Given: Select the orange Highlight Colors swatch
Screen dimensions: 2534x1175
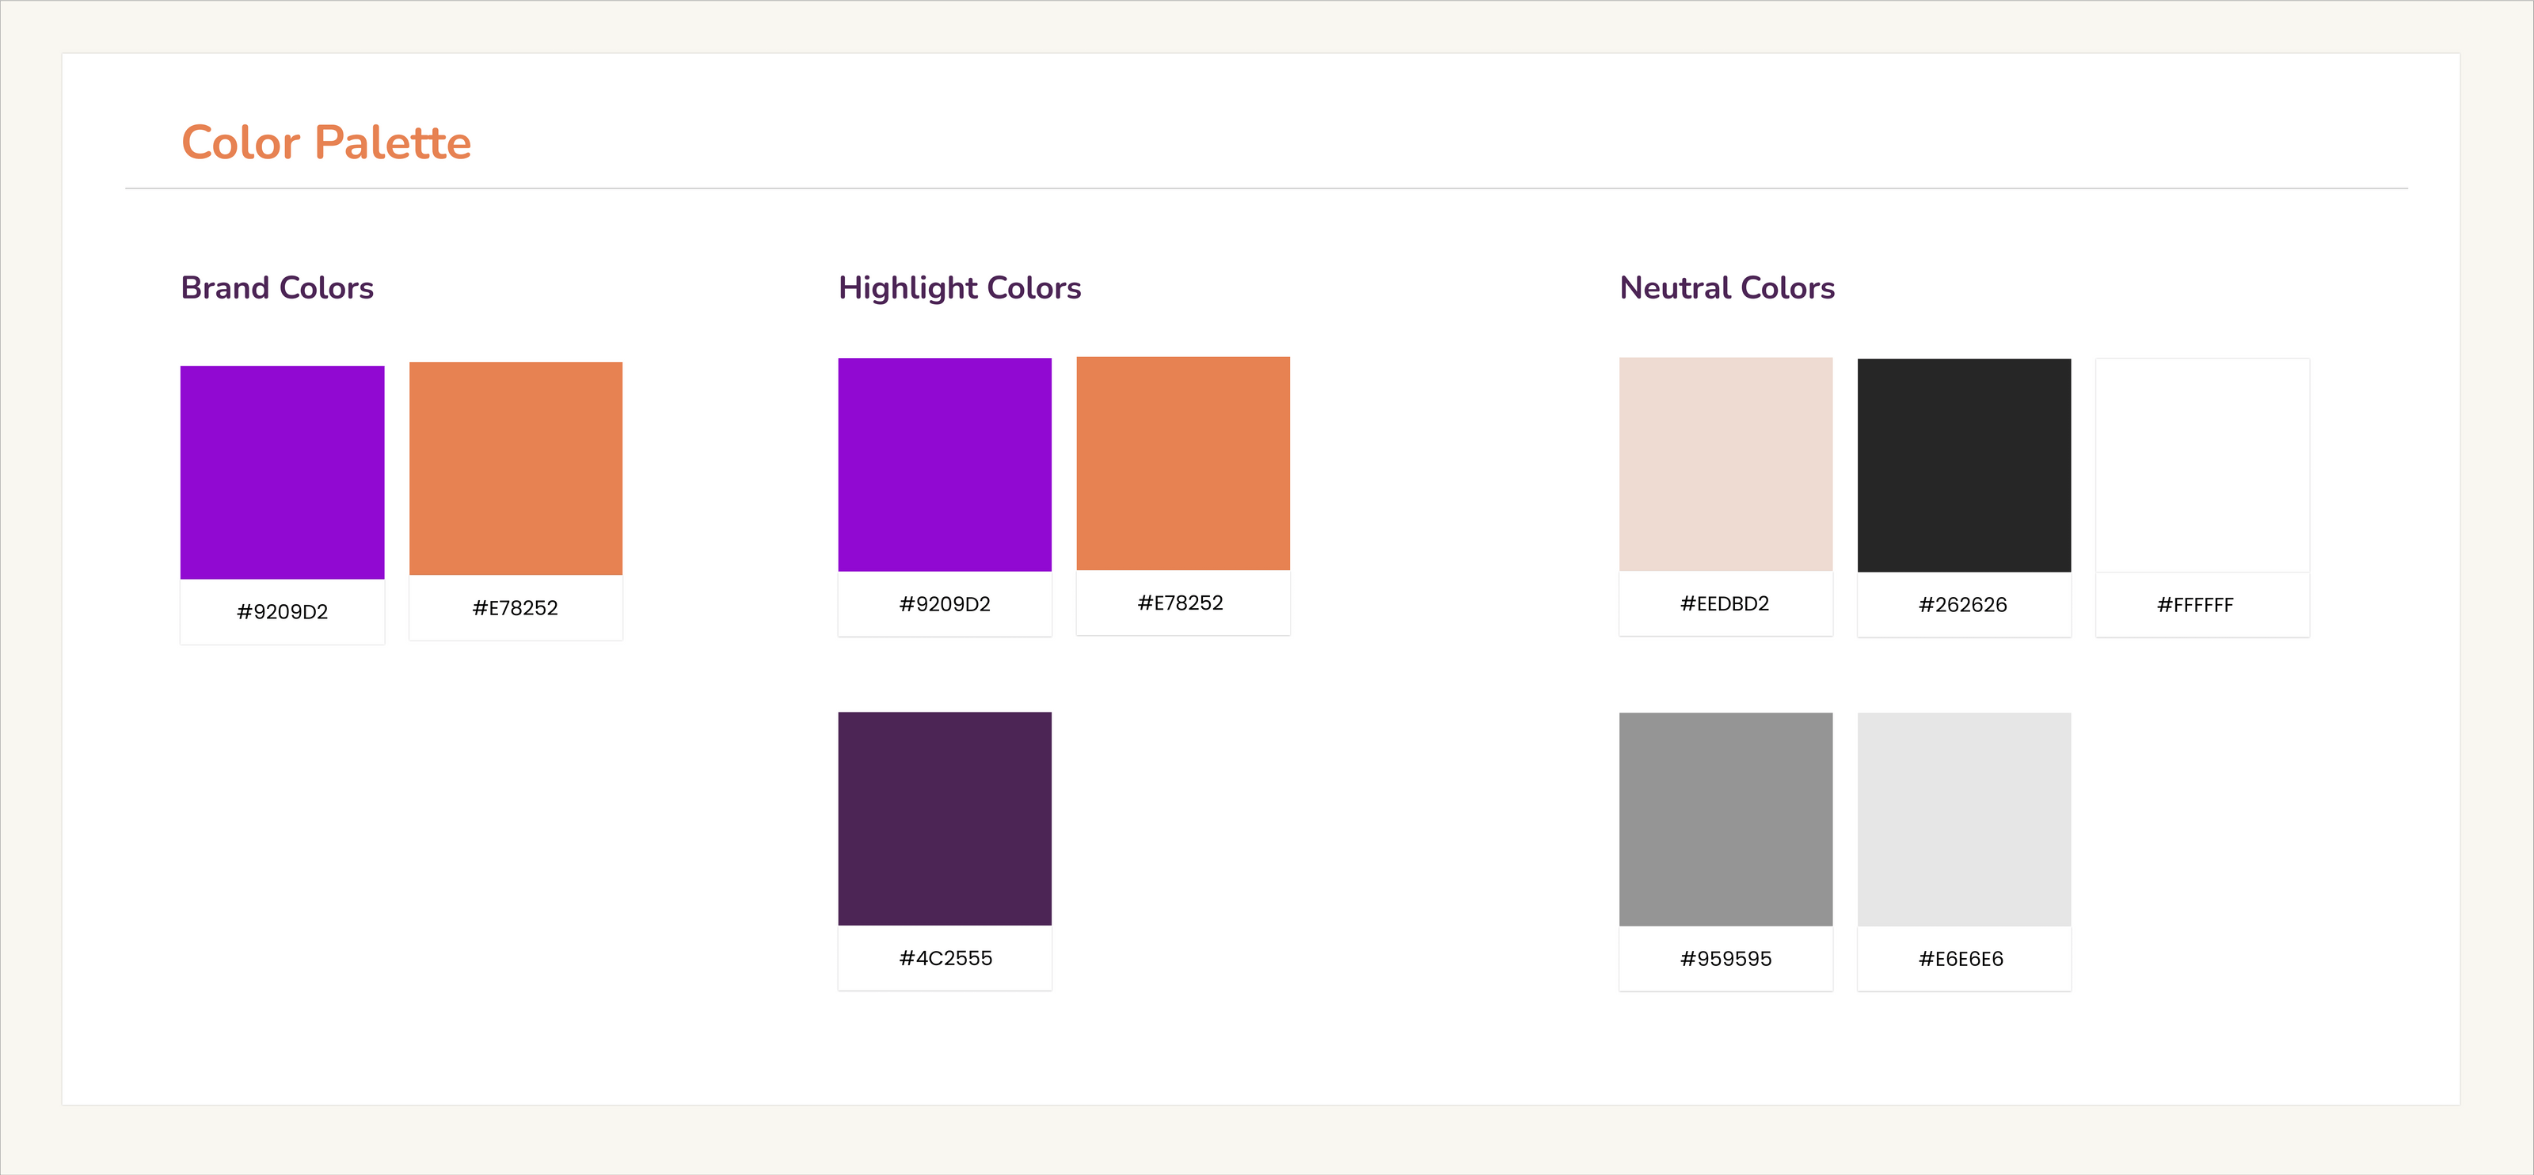Looking at the screenshot, I should click(x=1182, y=463).
